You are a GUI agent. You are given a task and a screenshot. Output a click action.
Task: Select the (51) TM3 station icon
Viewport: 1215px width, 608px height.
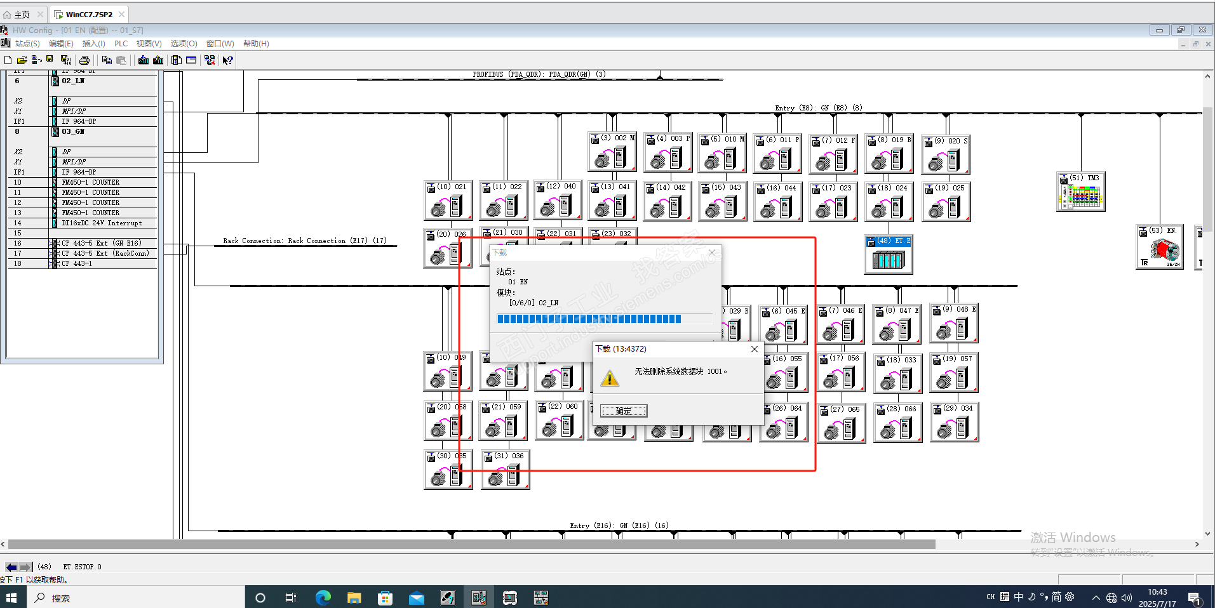point(1080,191)
